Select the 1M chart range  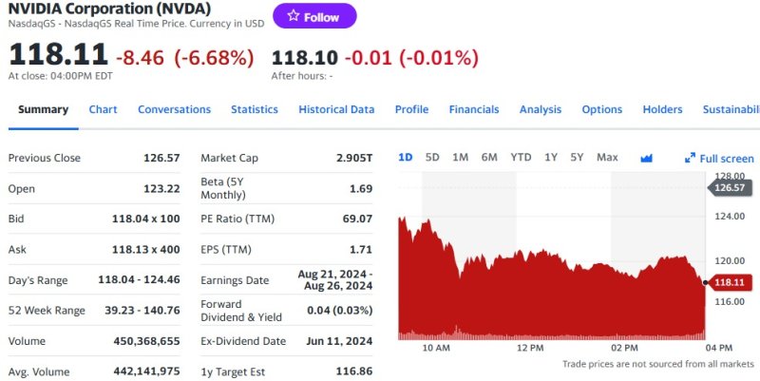[x=460, y=158]
